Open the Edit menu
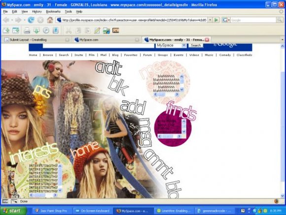286x215 pixels. (14, 11)
